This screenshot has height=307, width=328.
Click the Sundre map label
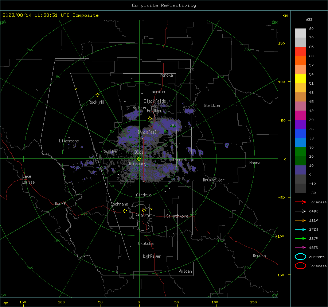pyautogui.click(x=110, y=151)
